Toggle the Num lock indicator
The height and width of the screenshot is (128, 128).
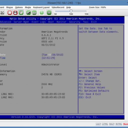coord(125,124)
